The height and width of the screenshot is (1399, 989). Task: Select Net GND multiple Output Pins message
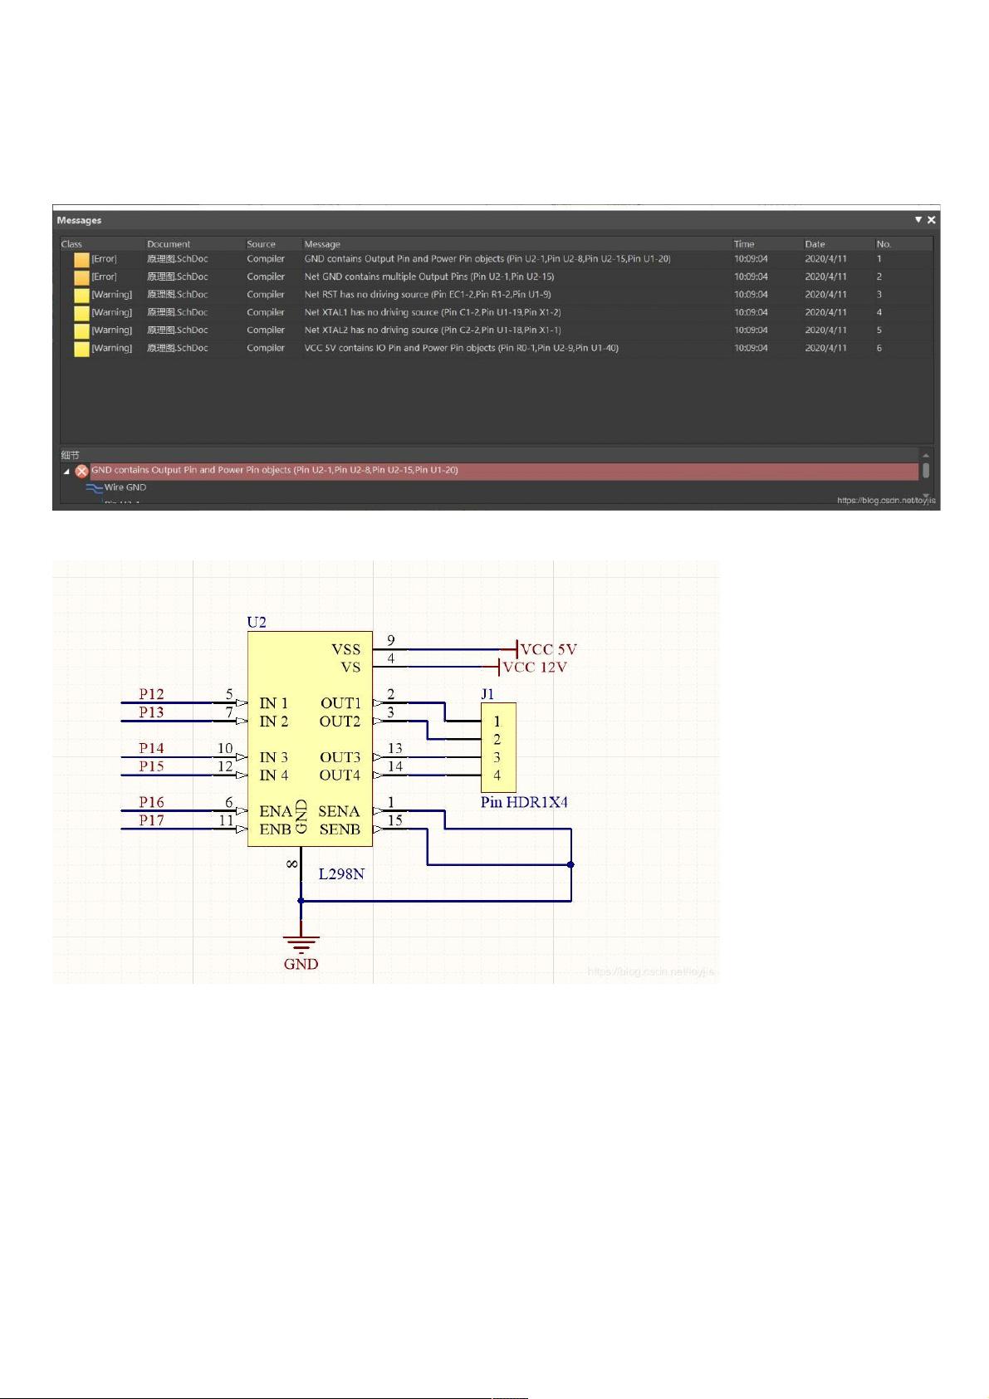click(x=428, y=277)
